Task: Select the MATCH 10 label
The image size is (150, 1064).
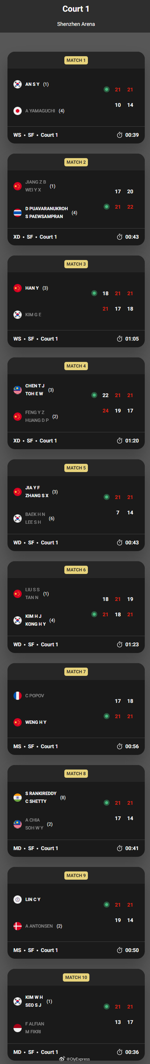Action: 76,977
